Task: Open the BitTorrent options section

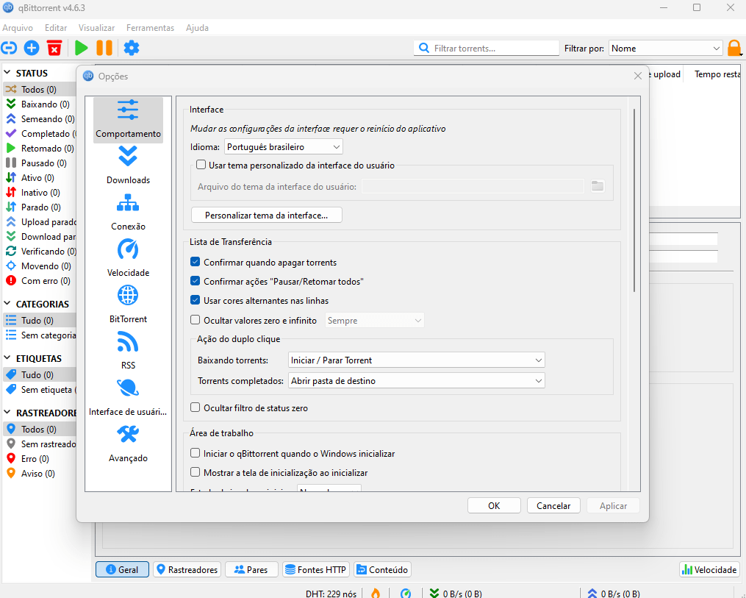Action: click(x=128, y=305)
